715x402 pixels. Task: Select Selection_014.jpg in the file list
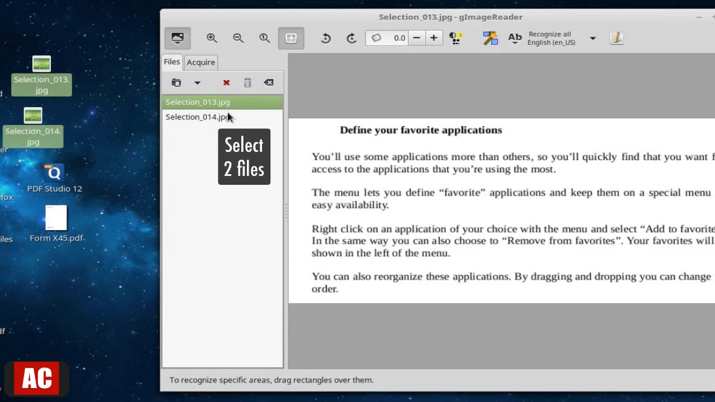pyautogui.click(x=222, y=117)
